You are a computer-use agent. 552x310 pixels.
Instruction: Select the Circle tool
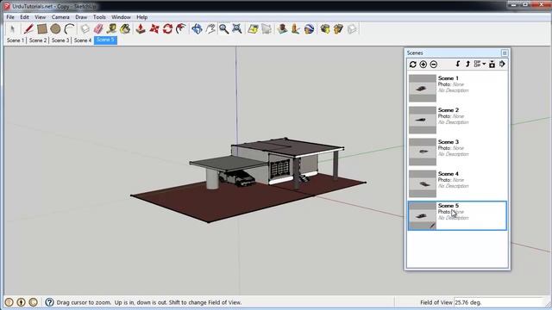click(55, 29)
